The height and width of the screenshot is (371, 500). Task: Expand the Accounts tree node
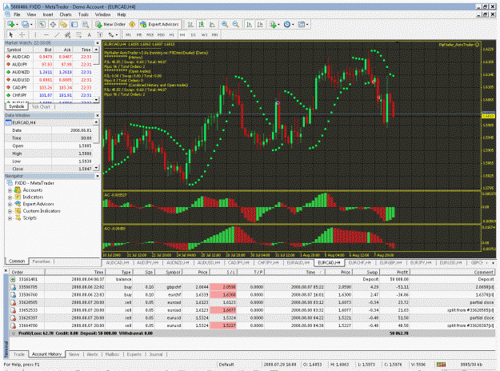(x=10, y=190)
